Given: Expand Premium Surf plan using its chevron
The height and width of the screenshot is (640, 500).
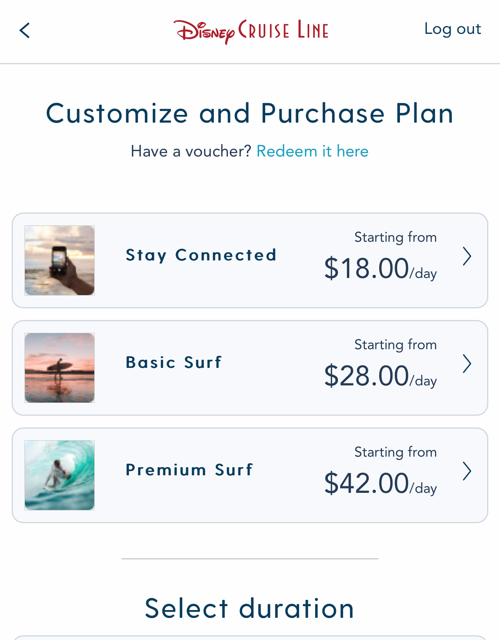Looking at the screenshot, I should [x=467, y=471].
